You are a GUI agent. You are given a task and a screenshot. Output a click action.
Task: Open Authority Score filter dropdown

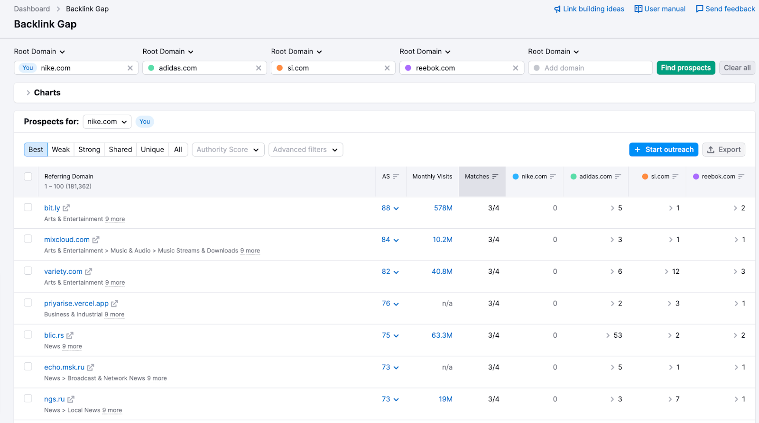click(228, 150)
